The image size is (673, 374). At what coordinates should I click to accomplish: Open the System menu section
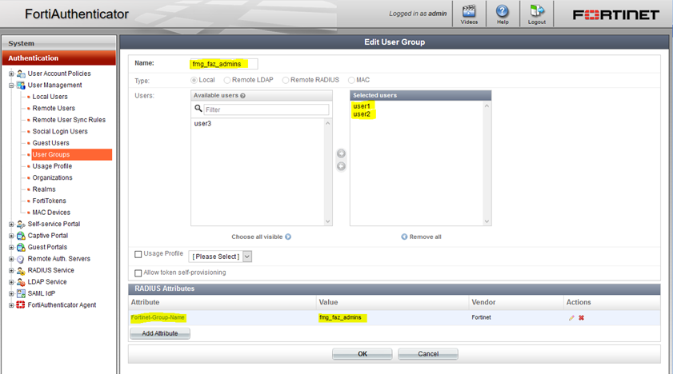[x=58, y=43]
